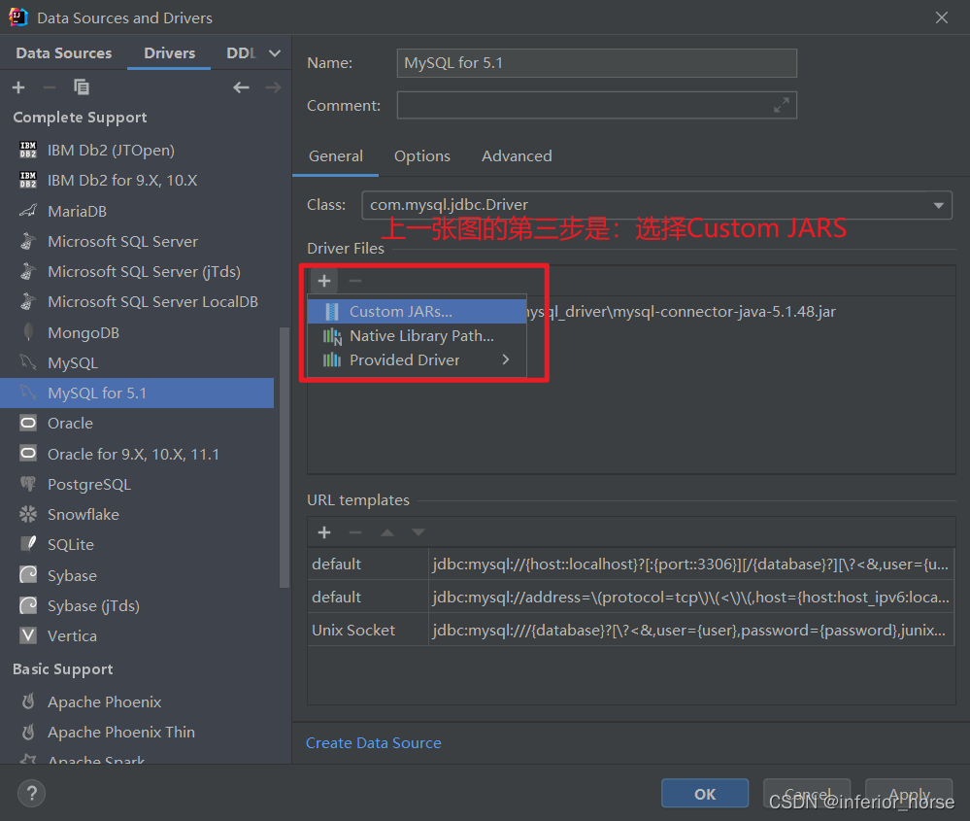Viewport: 970px width, 821px height.
Task: Choose Native Library Path from the menu
Action: pos(419,335)
